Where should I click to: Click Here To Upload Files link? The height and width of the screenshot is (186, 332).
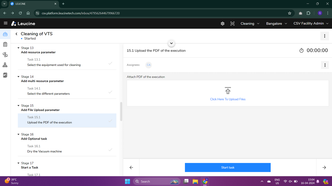tap(228, 99)
